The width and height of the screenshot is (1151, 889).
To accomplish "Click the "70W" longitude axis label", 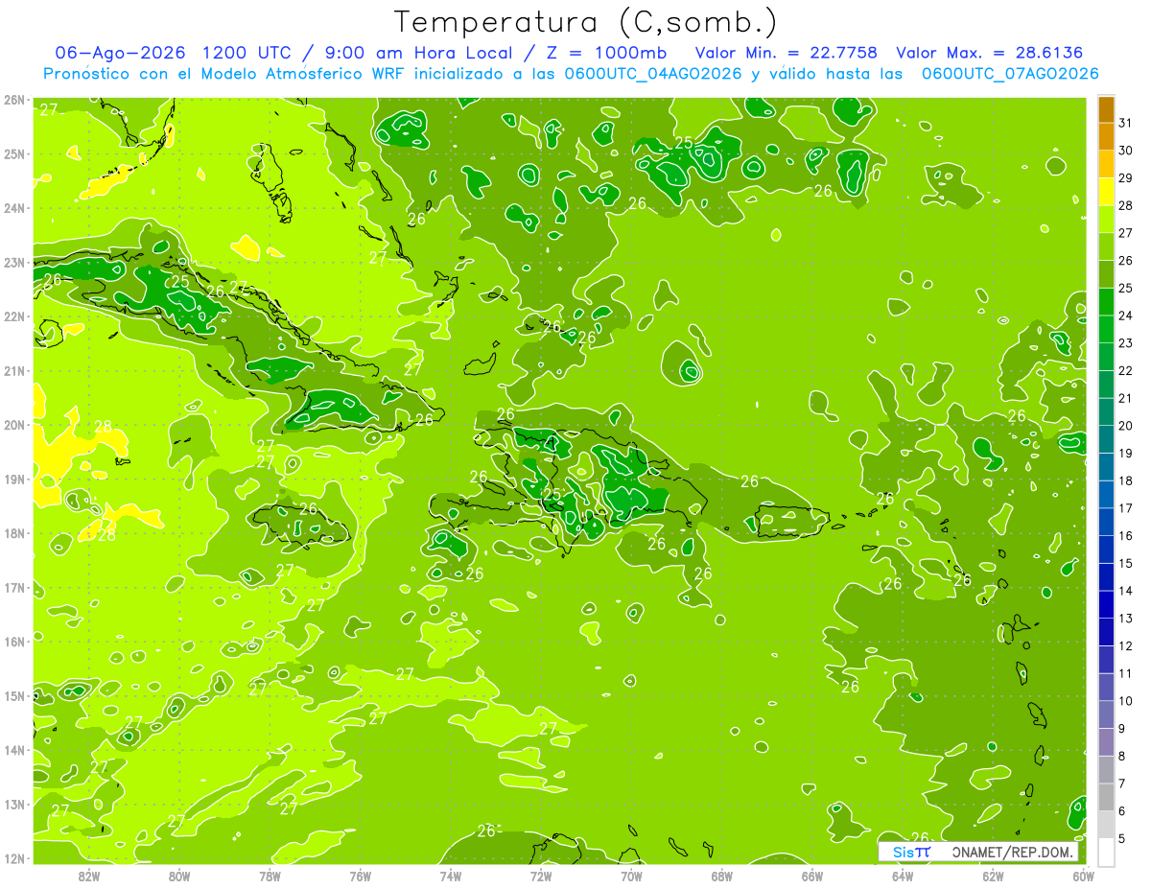I will (x=631, y=876).
